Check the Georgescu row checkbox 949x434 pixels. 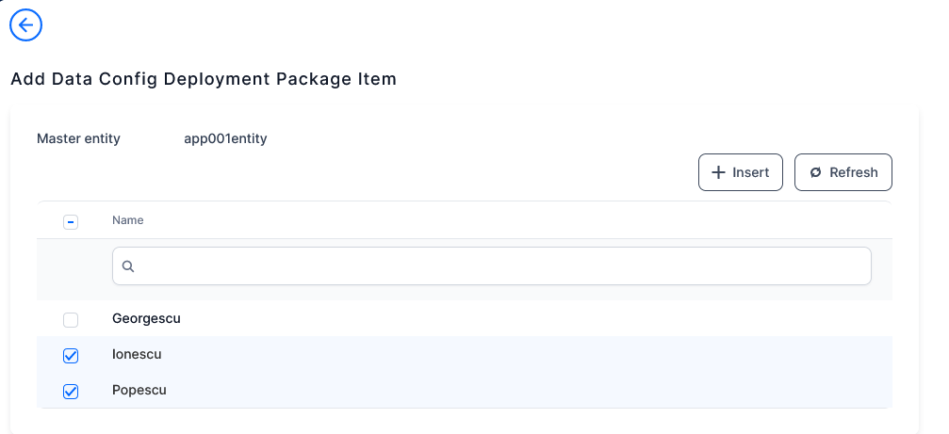71,319
